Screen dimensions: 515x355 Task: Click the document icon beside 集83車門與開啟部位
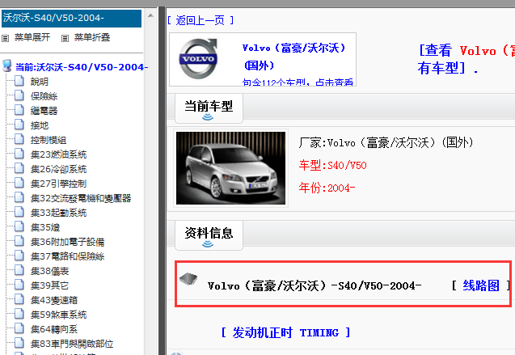19,343
